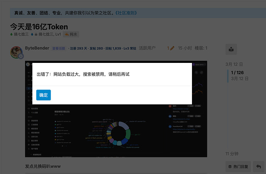Click the 活跃用户 user title

[x=147, y=48]
